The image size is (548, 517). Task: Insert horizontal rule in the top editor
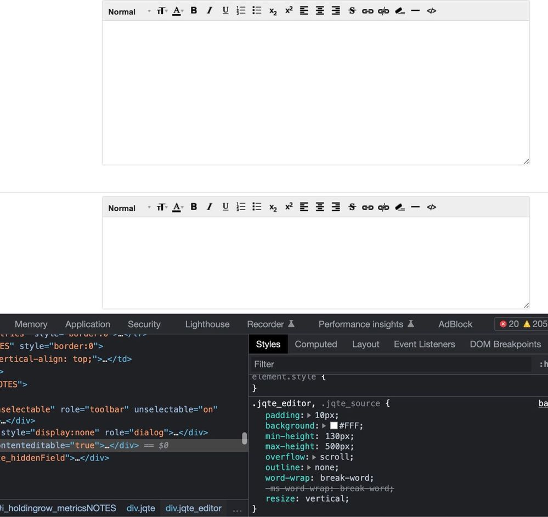(x=415, y=11)
